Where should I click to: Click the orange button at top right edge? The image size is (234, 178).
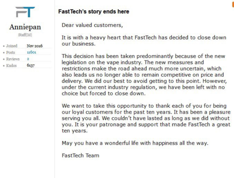(233, 4)
